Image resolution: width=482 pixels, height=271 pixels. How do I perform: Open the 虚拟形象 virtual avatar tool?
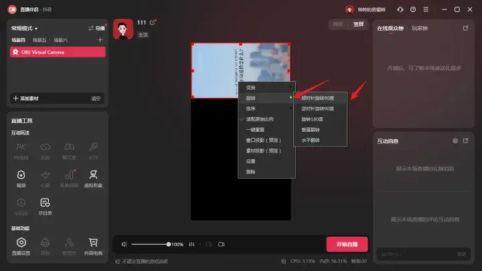(94, 179)
